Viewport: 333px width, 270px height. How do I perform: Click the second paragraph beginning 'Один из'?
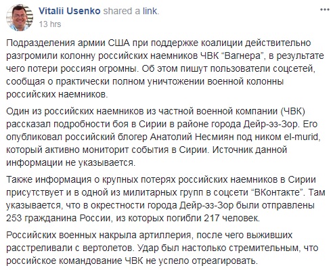(163, 137)
